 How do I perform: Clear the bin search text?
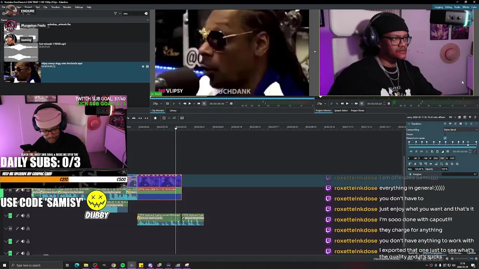146,13
